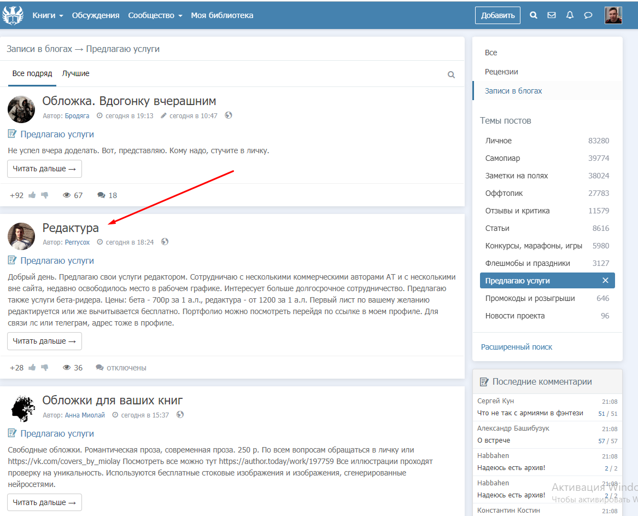Viewport: 638px width, 516px height.
Task: Click the views eye icon showing 36
Action: (67, 368)
